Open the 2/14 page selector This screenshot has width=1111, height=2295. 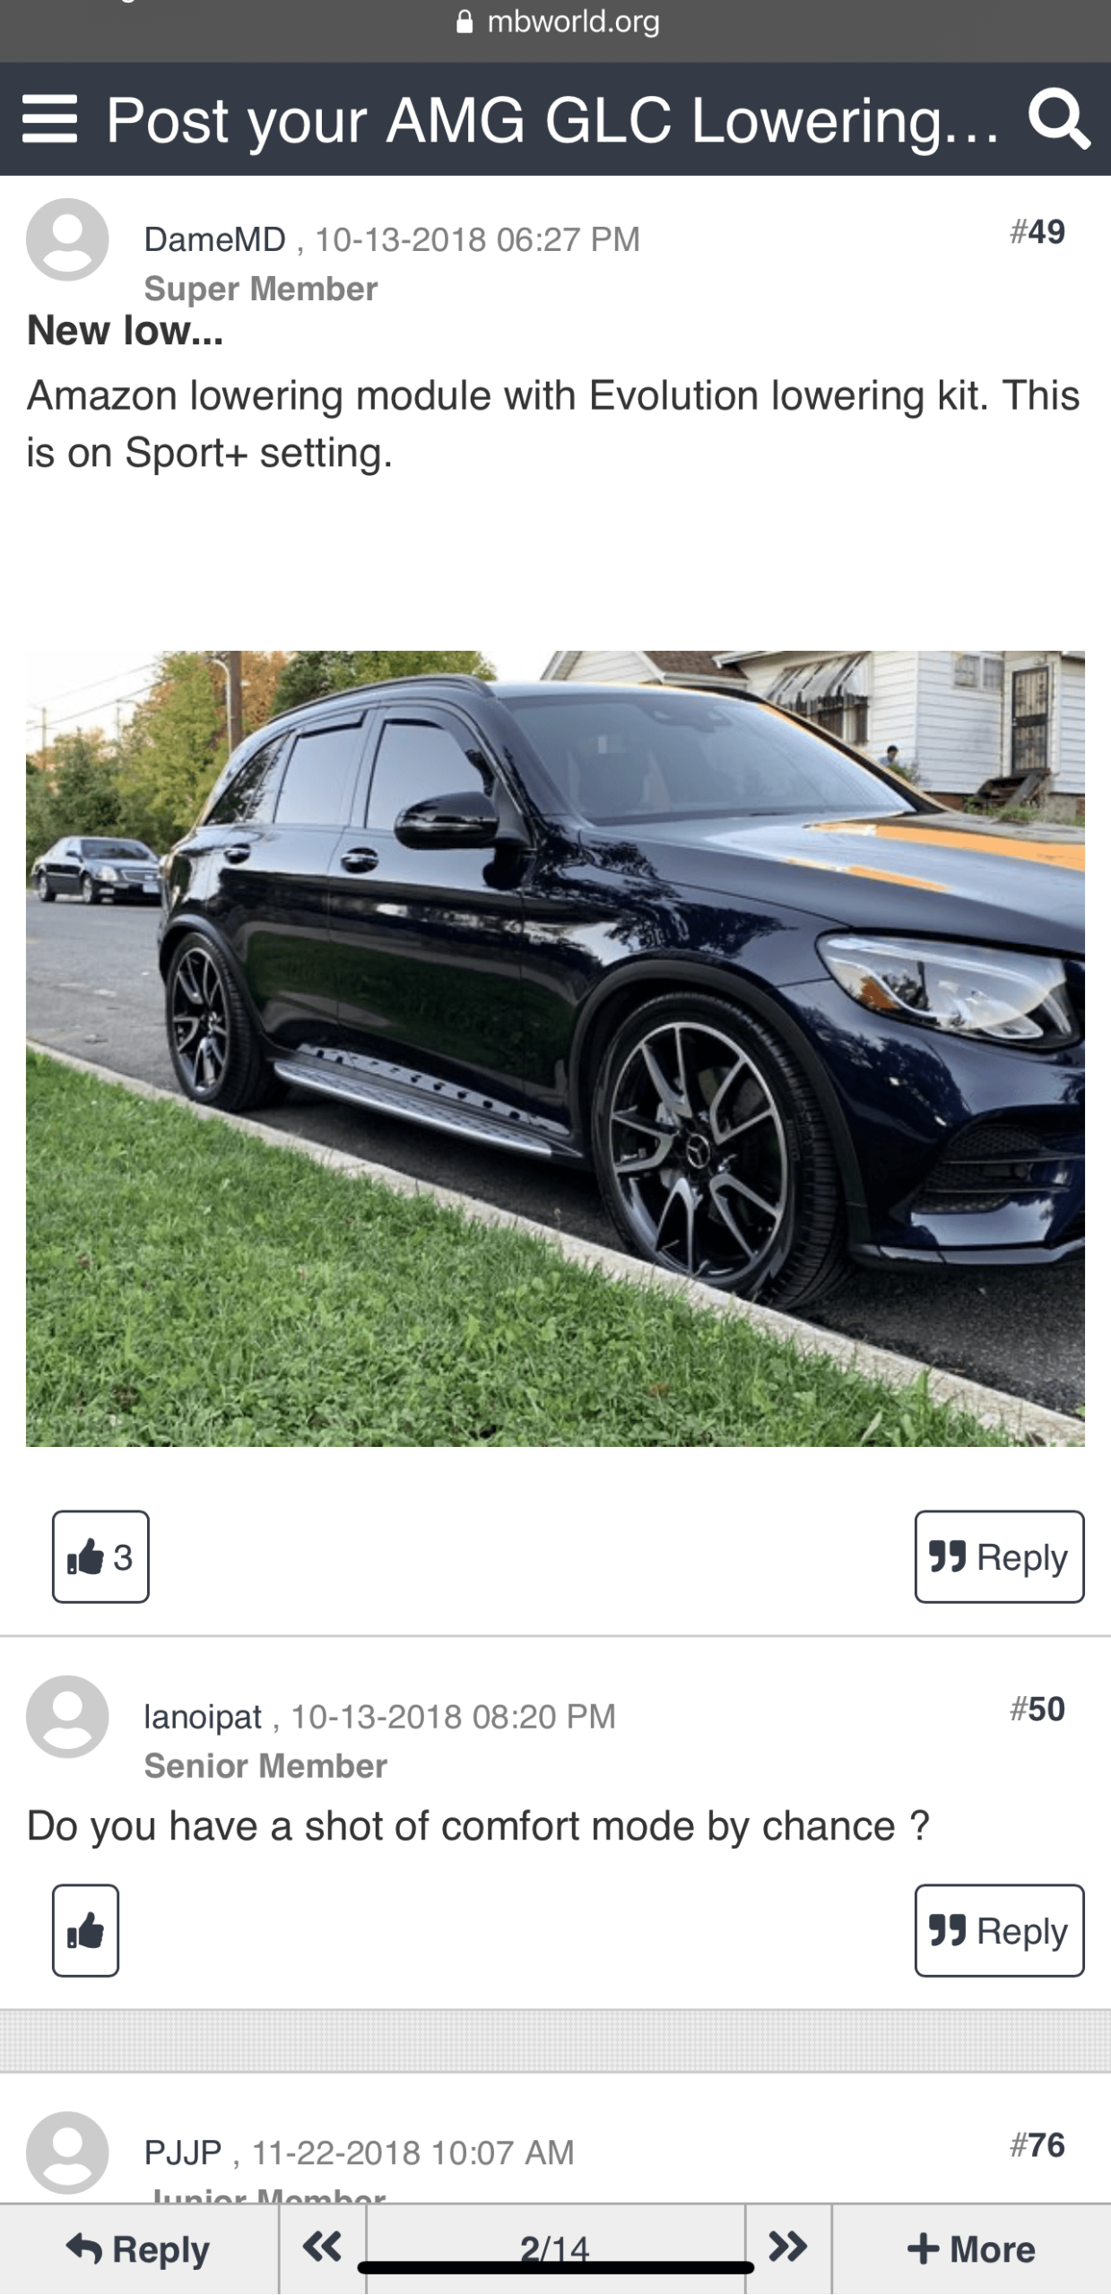coord(555,2248)
